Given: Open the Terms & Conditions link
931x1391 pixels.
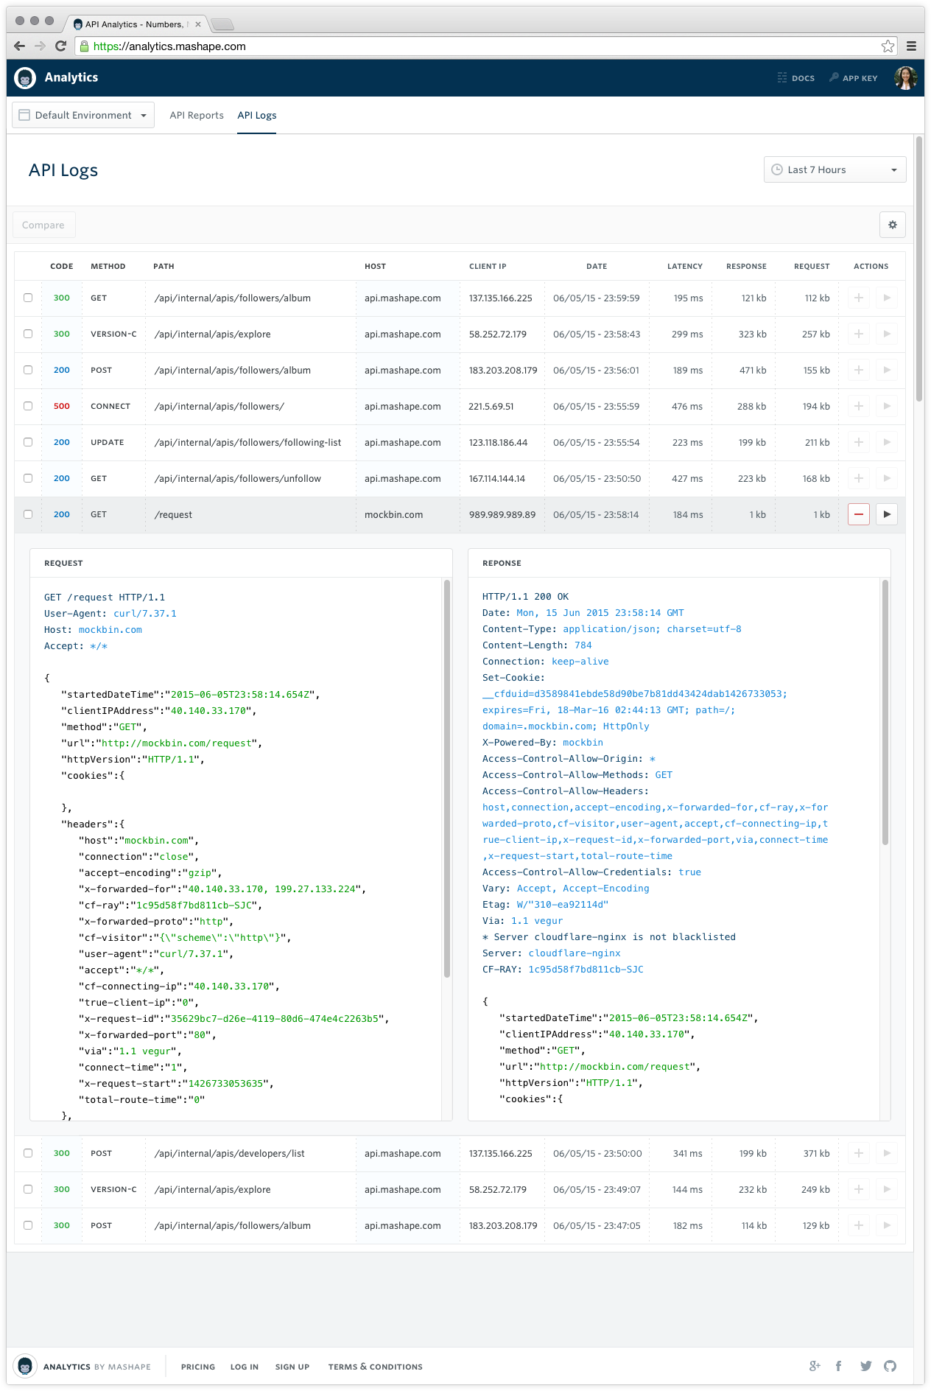Looking at the screenshot, I should coord(376,1367).
